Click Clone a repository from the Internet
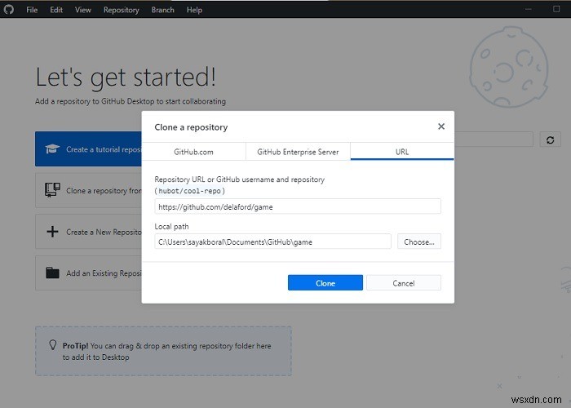Viewport: 571px width, 408px height. 88,190
